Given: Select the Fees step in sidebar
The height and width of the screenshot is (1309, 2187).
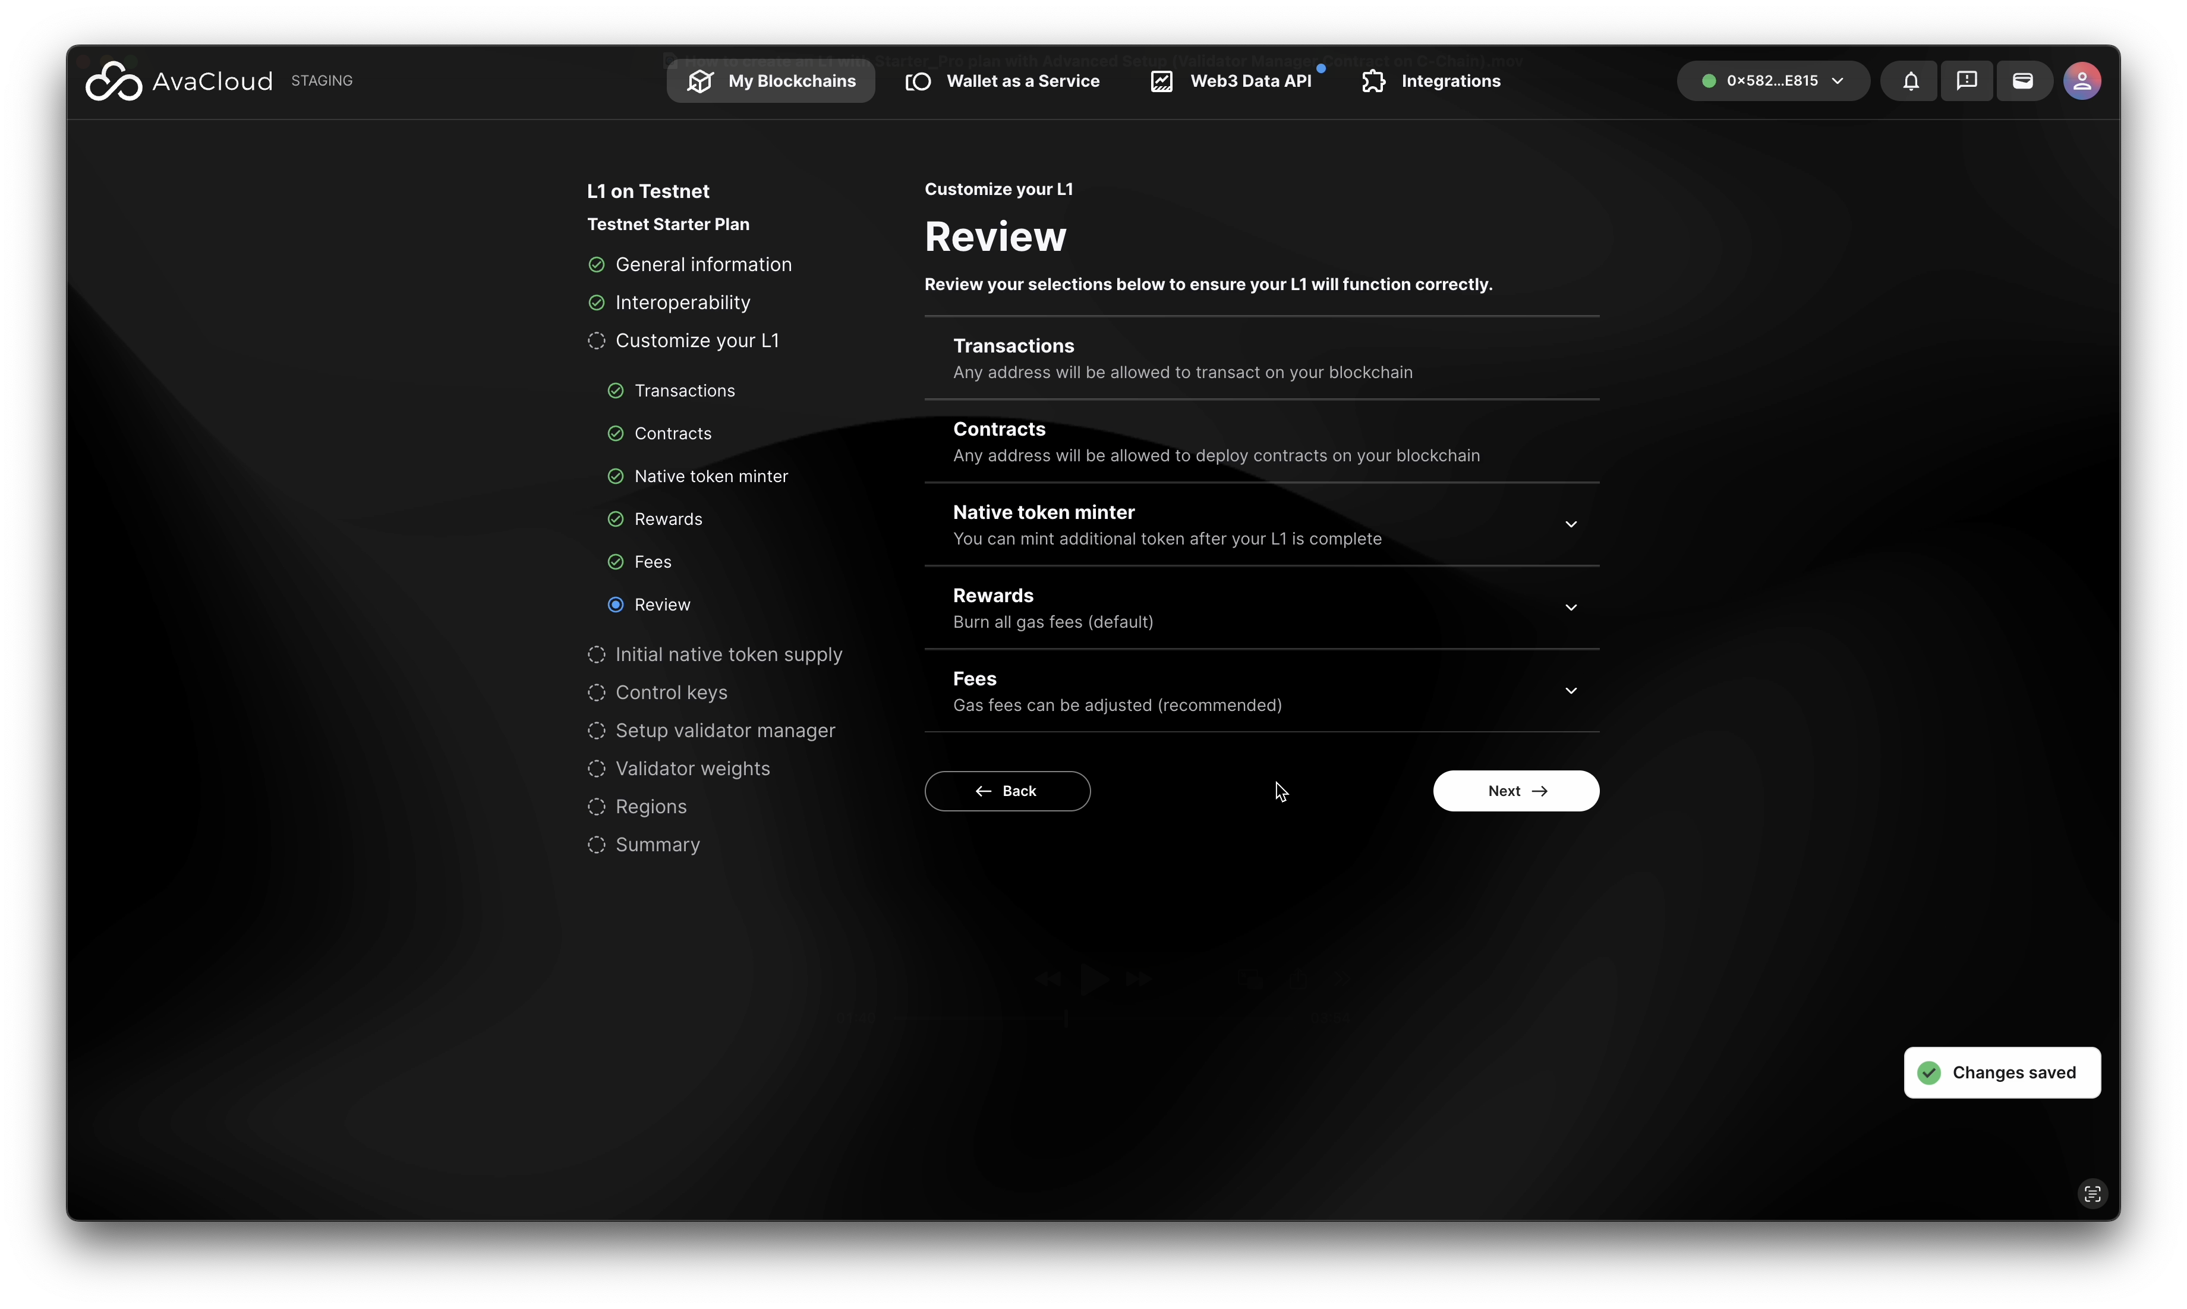Looking at the screenshot, I should [653, 562].
